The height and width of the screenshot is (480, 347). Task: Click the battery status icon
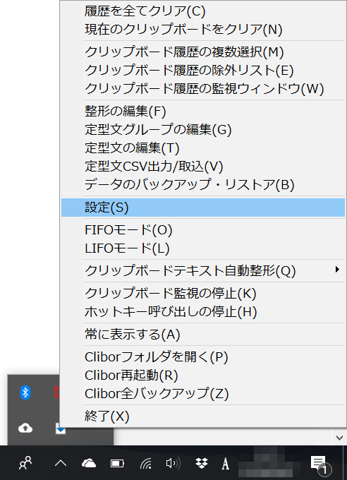point(117,464)
